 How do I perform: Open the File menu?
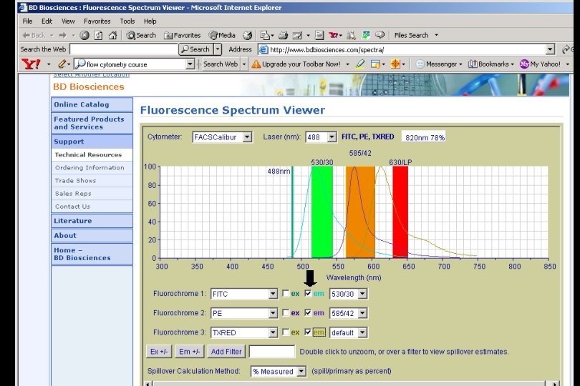27,21
